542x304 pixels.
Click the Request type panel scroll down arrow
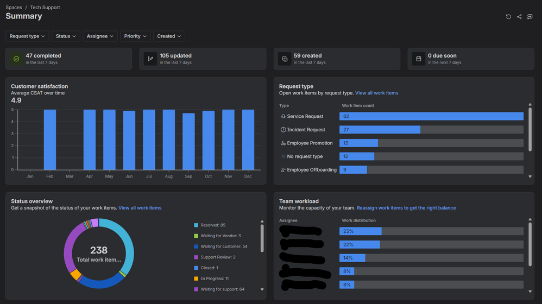point(530,176)
